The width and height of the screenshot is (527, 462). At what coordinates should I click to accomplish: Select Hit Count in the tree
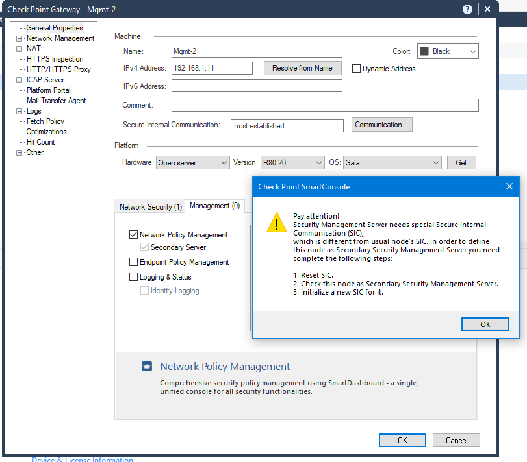click(41, 142)
